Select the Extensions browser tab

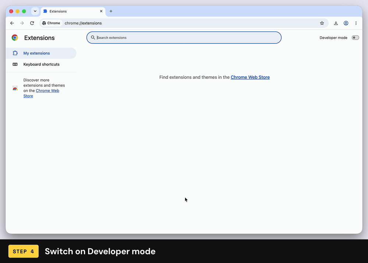click(x=73, y=11)
